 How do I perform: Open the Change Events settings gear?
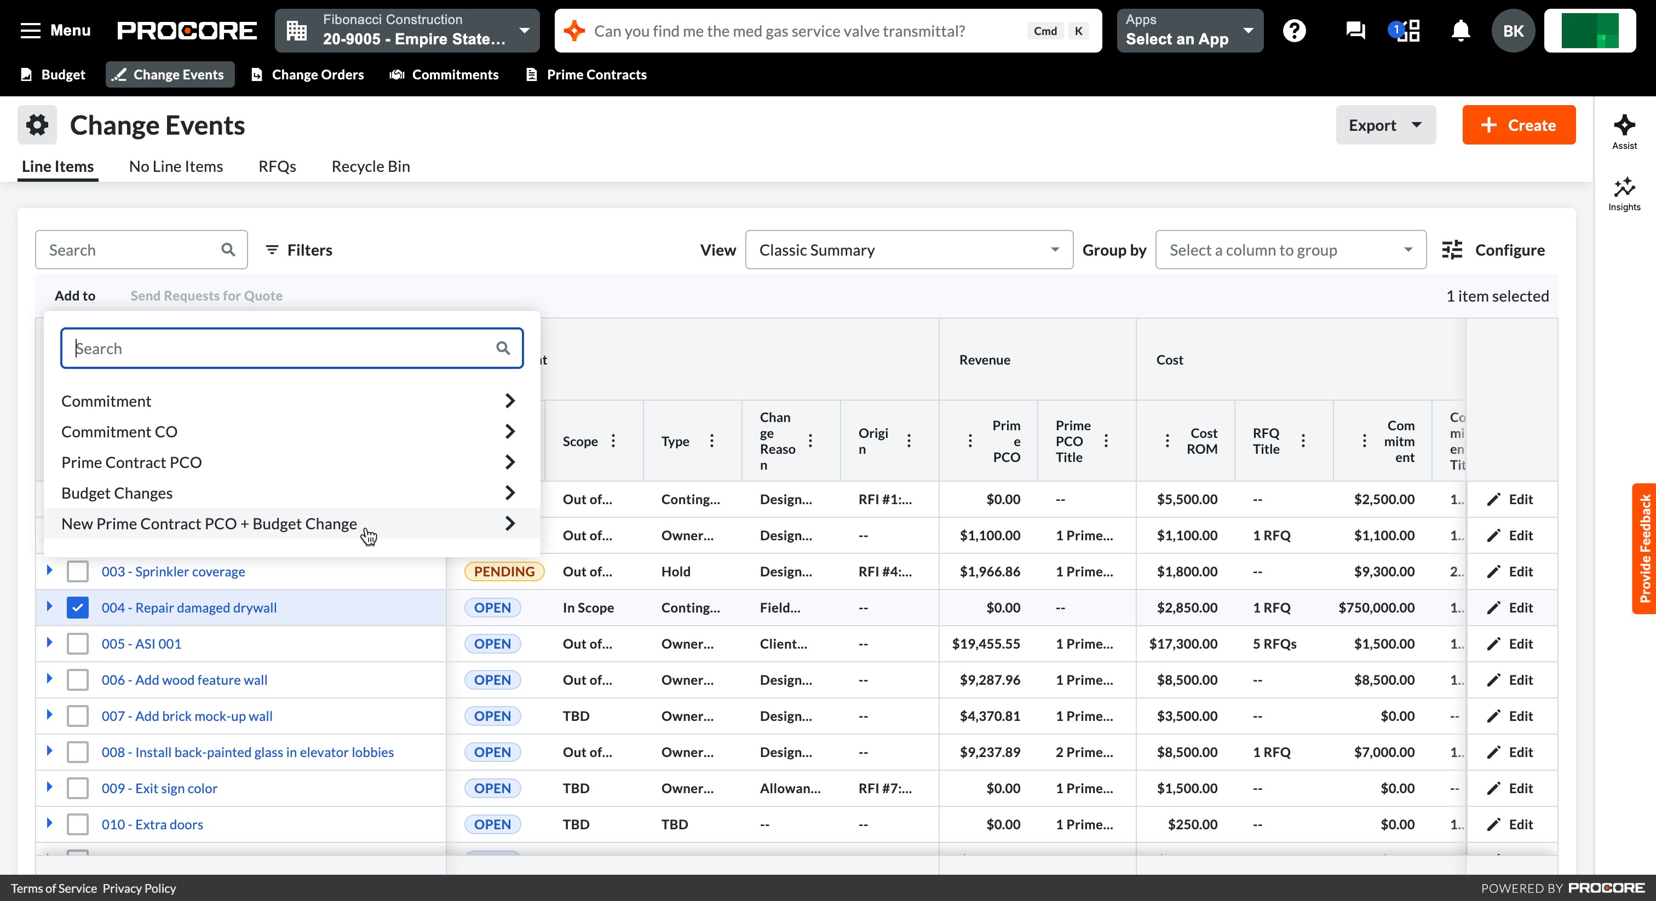[x=37, y=125]
